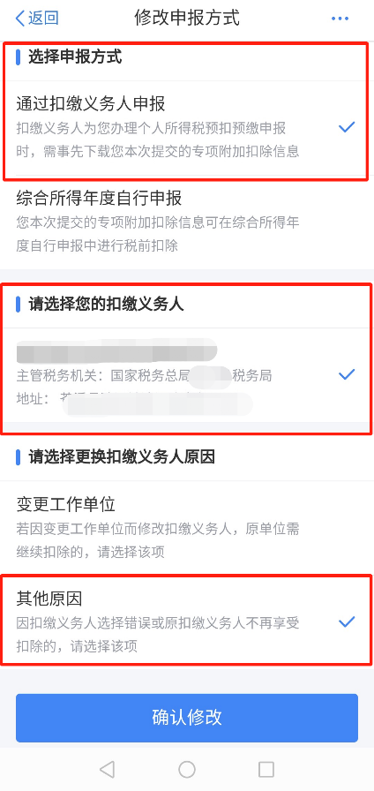Tap checkmark next to 通过扣缴义务人申报

click(x=347, y=127)
